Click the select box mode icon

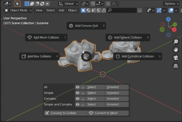click(27, 4)
